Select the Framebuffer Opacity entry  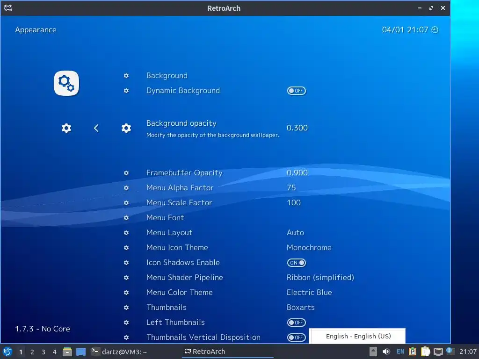tap(184, 173)
